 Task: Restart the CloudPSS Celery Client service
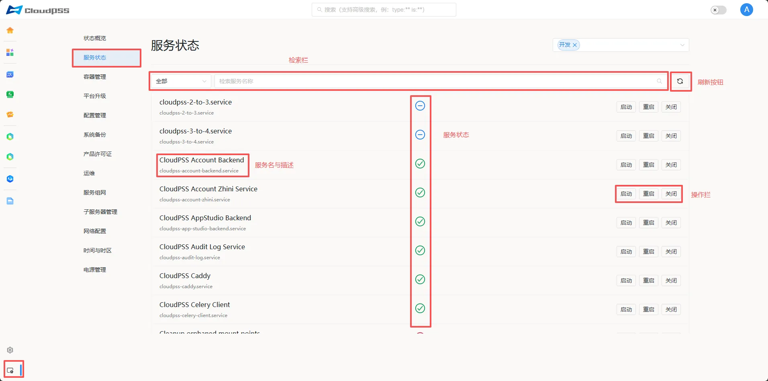pyautogui.click(x=649, y=309)
